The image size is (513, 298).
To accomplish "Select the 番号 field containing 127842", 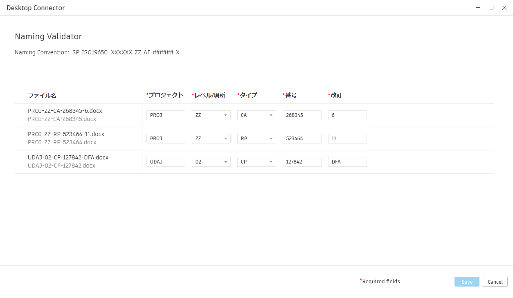I will point(302,161).
